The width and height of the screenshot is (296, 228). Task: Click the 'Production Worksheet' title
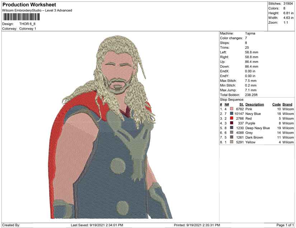coord(29,5)
